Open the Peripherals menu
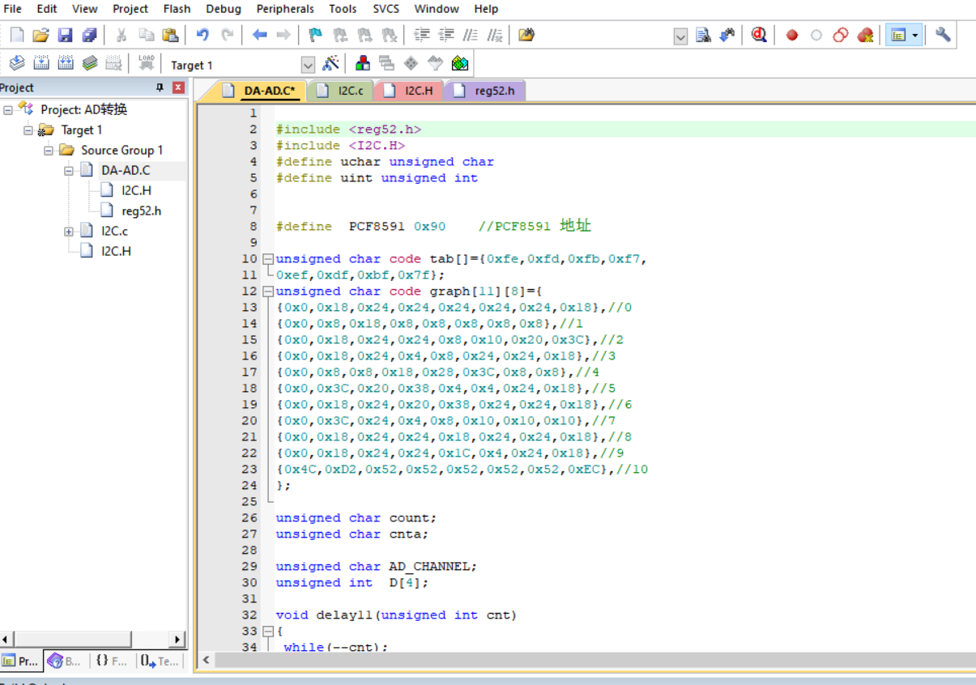Screen dimensions: 976x685 pos(285,9)
